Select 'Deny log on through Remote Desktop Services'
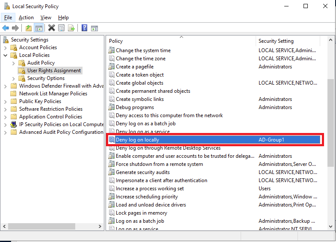This screenshot has width=336, height=242. [x=168, y=148]
